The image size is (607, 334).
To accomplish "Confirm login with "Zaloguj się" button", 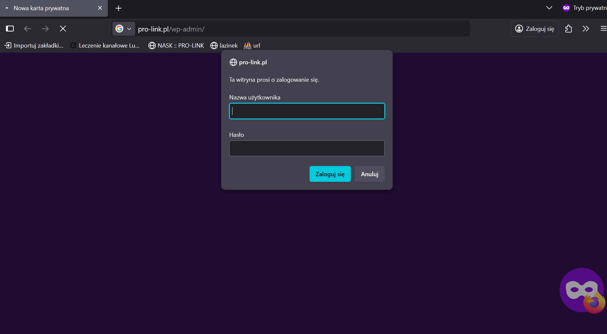I will (330, 174).
